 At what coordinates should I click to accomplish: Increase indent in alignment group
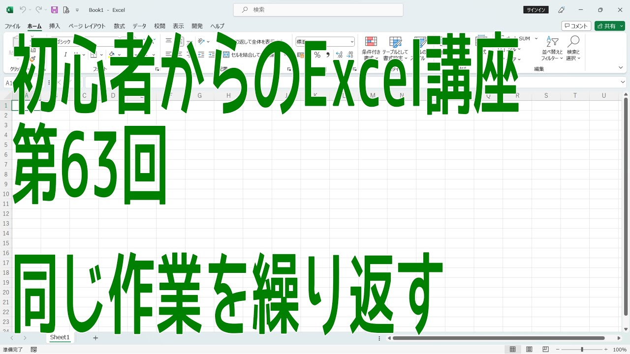point(212,55)
